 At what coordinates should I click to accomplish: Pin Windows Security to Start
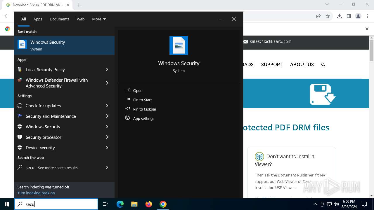click(143, 100)
